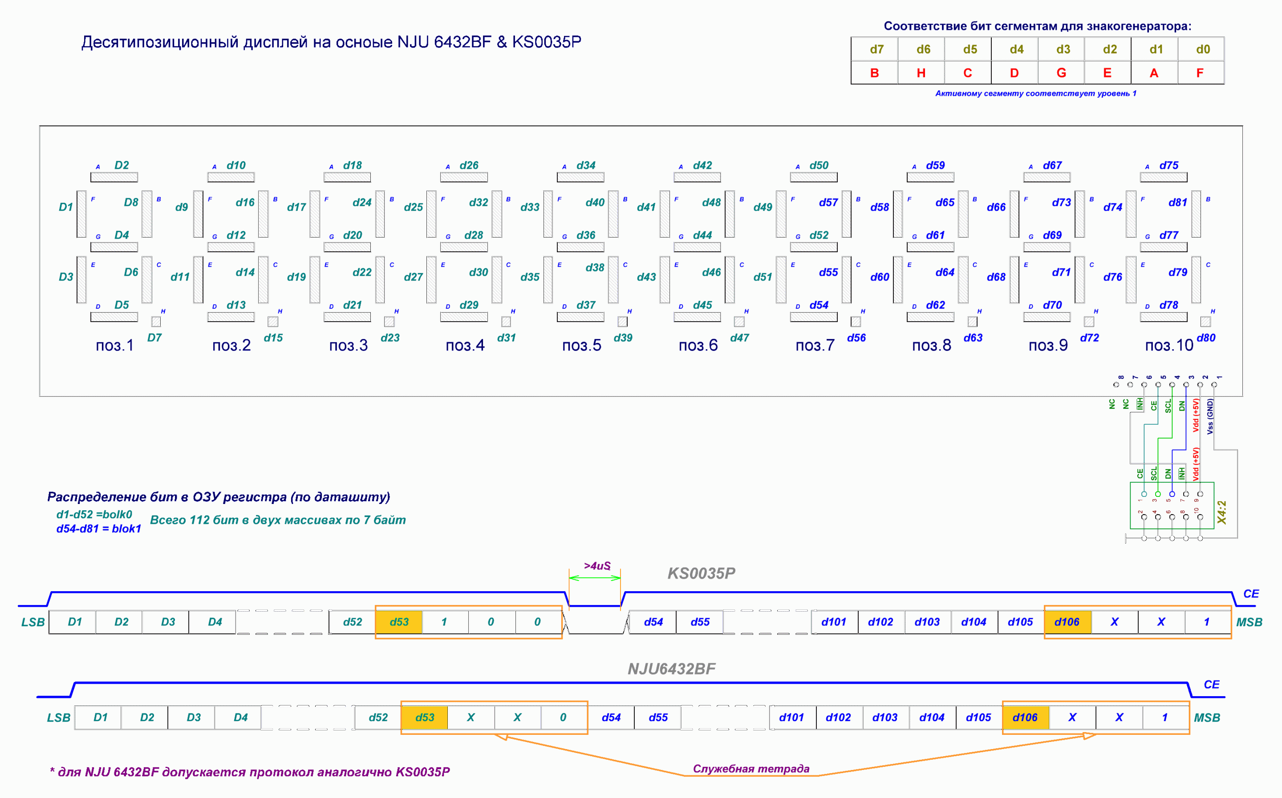
Task: Click the gray 'NJU6432BF' timing diagram heading
Action: coord(672,669)
